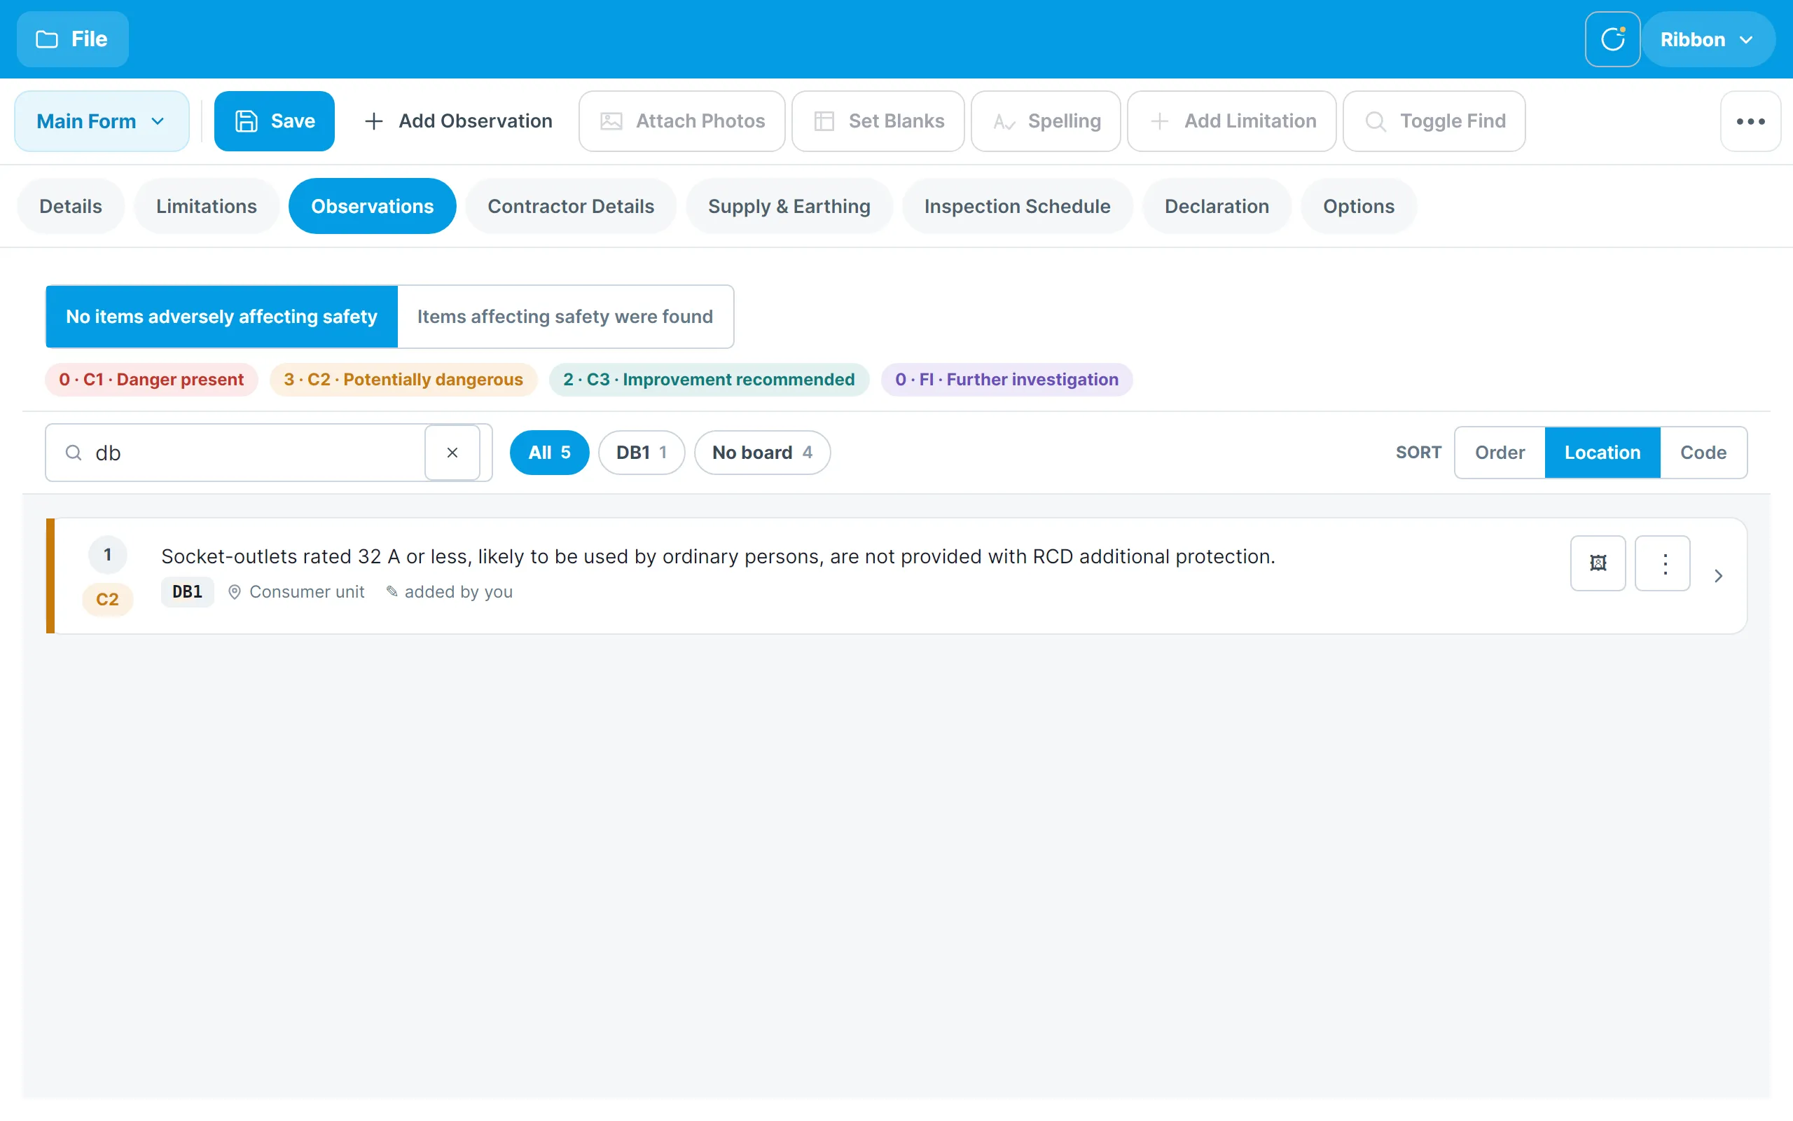Screen dimensions: 1793x1121
Task: Switch to the Limitations tab
Action: click(x=206, y=206)
